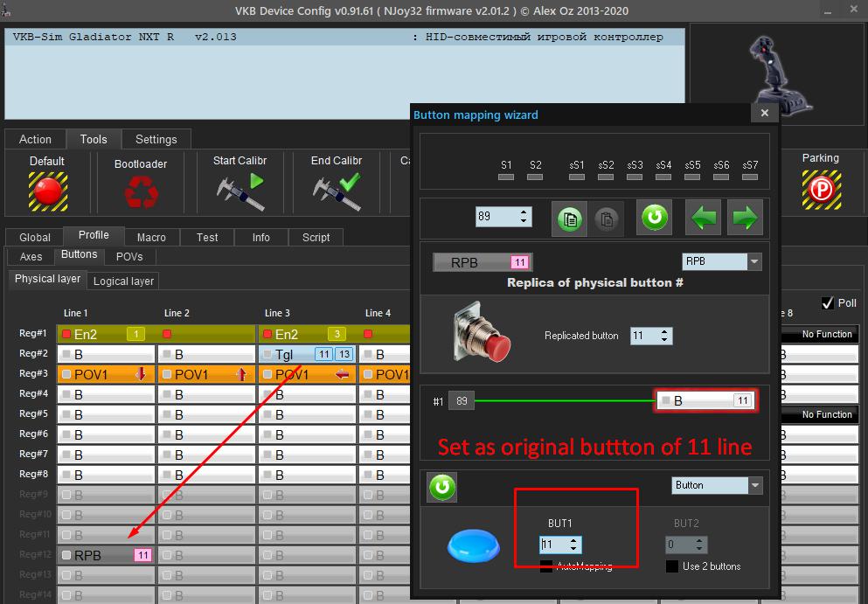Image resolution: width=868 pixels, height=604 pixels.
Task: Click POV1 up-arrow cell in Line 2
Action: pos(206,374)
